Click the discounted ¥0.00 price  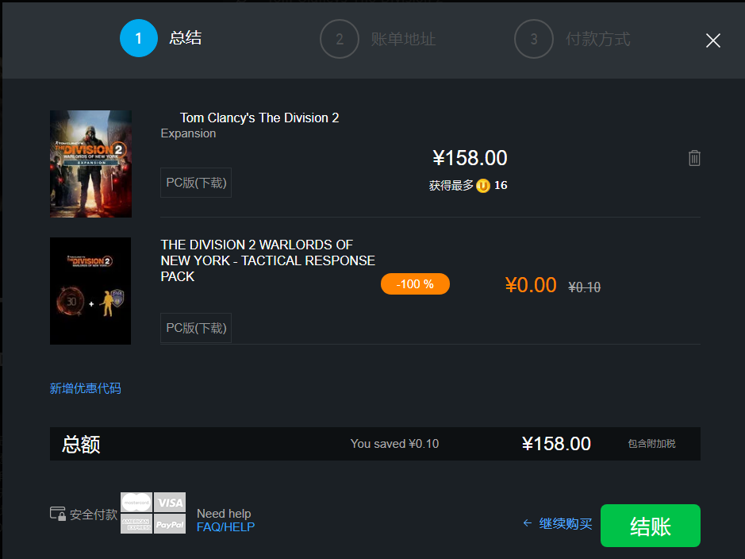[531, 285]
